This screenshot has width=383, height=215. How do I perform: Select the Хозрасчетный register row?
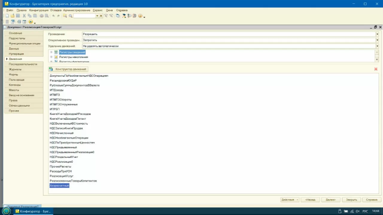coord(59,186)
